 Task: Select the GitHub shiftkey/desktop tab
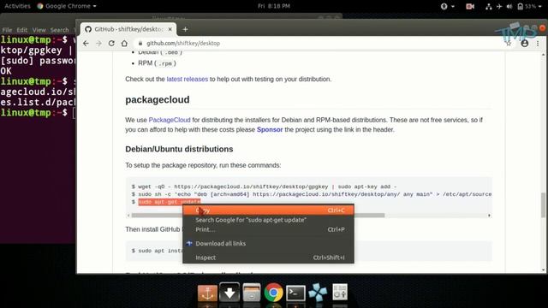coord(128,29)
